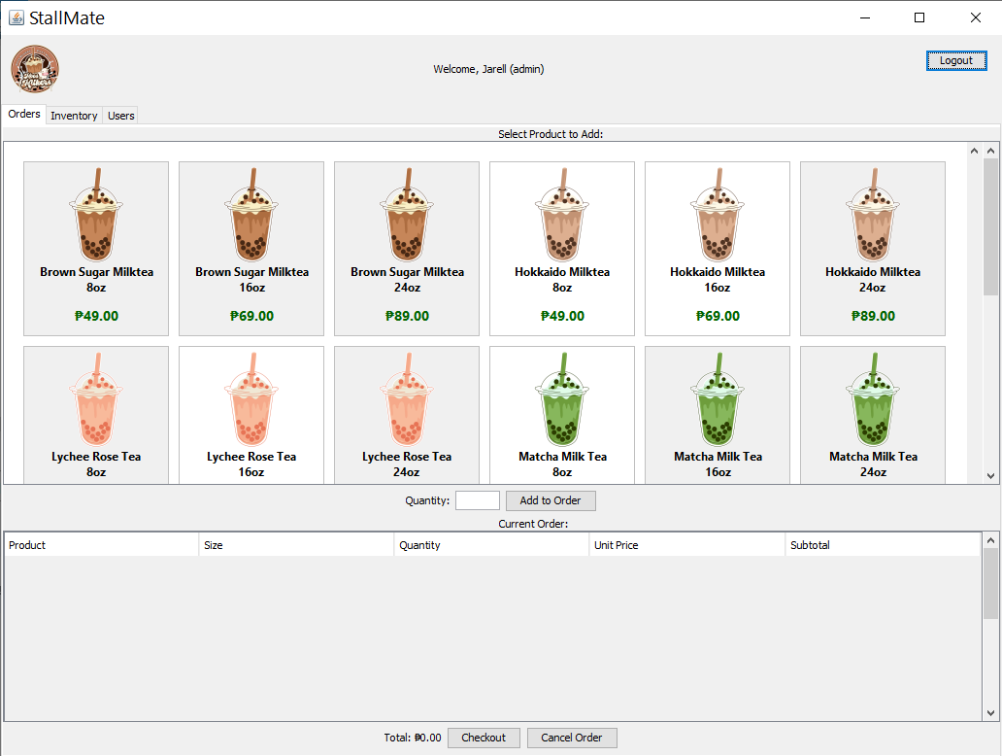The height and width of the screenshot is (756, 1002).
Task: Select the Lychee Rose Tea 16oz cup image
Action: pyautogui.click(x=251, y=399)
